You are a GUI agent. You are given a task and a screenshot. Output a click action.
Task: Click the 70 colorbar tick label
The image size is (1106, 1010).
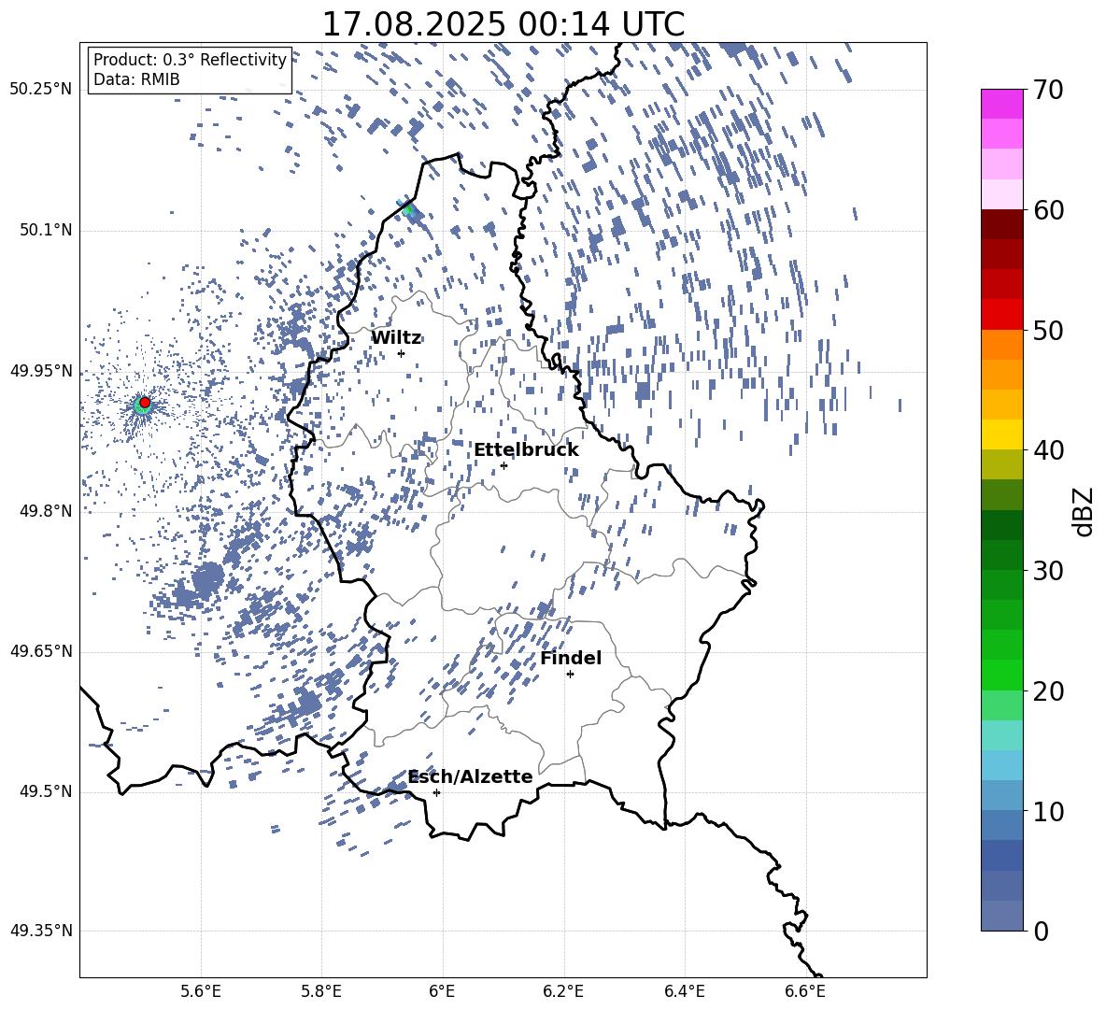click(1048, 91)
